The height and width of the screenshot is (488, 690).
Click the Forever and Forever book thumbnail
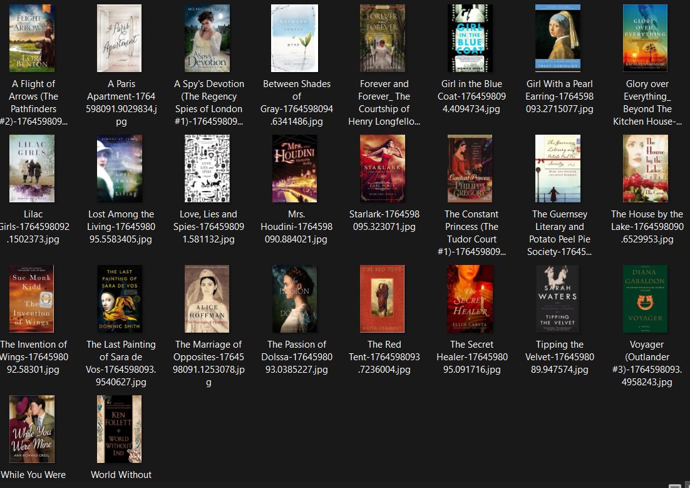pyautogui.click(x=383, y=38)
